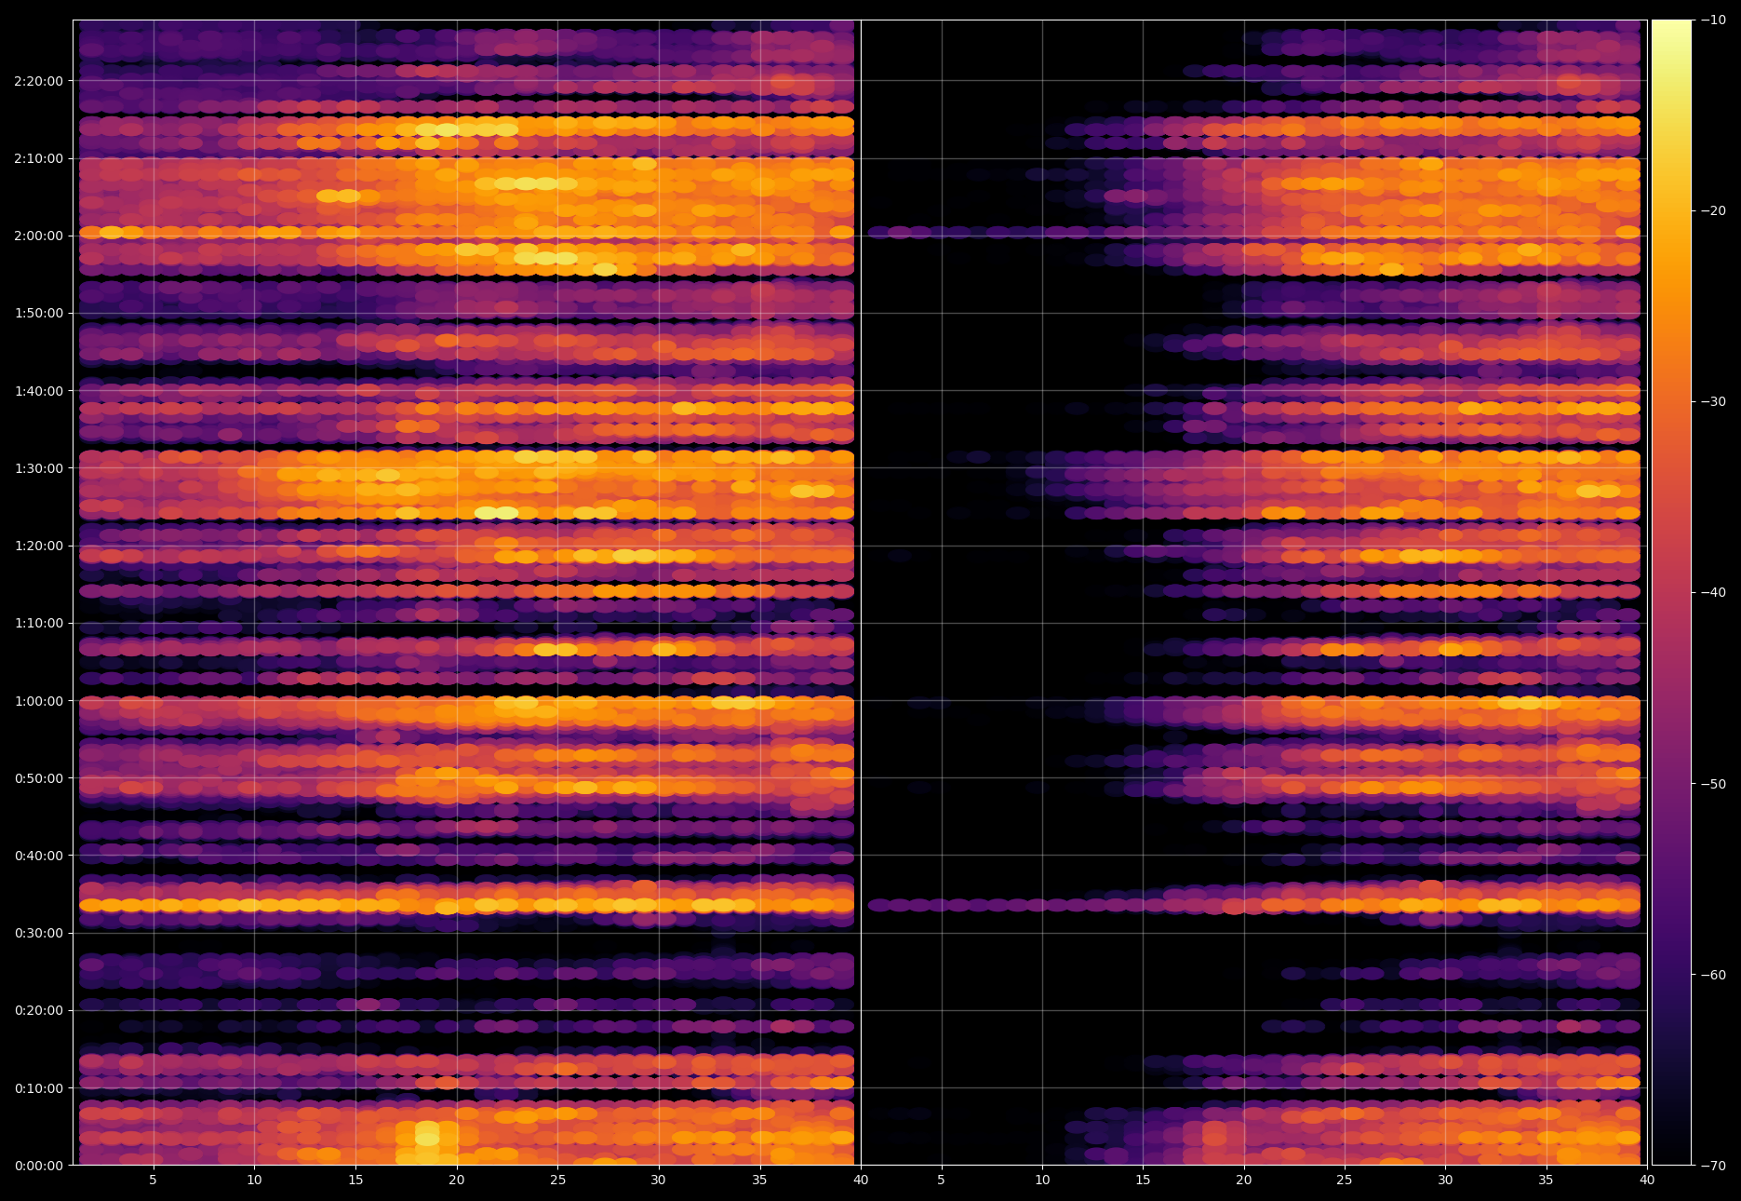Click the inferno colorbar gradient strip

(1671, 592)
